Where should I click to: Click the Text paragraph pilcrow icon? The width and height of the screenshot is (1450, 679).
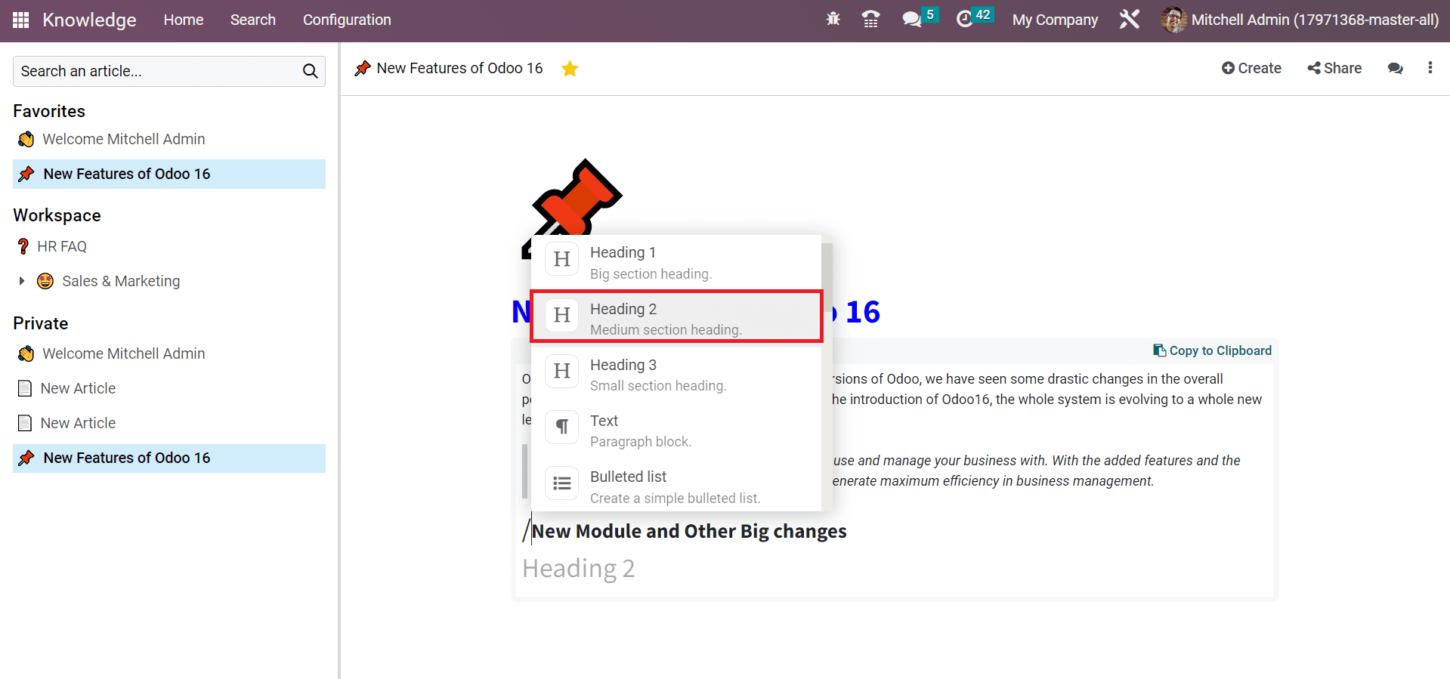pos(561,427)
